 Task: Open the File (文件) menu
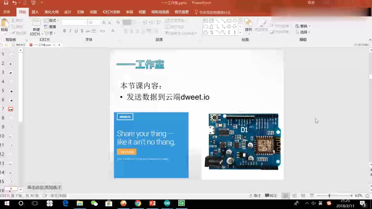click(x=6, y=12)
